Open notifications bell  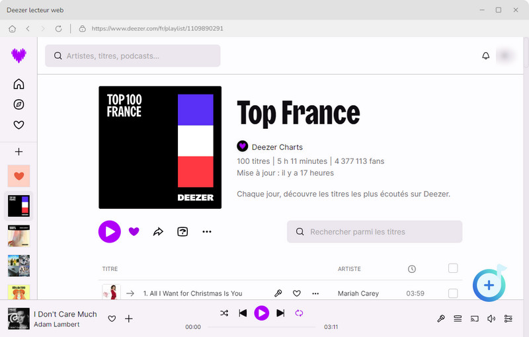(485, 56)
